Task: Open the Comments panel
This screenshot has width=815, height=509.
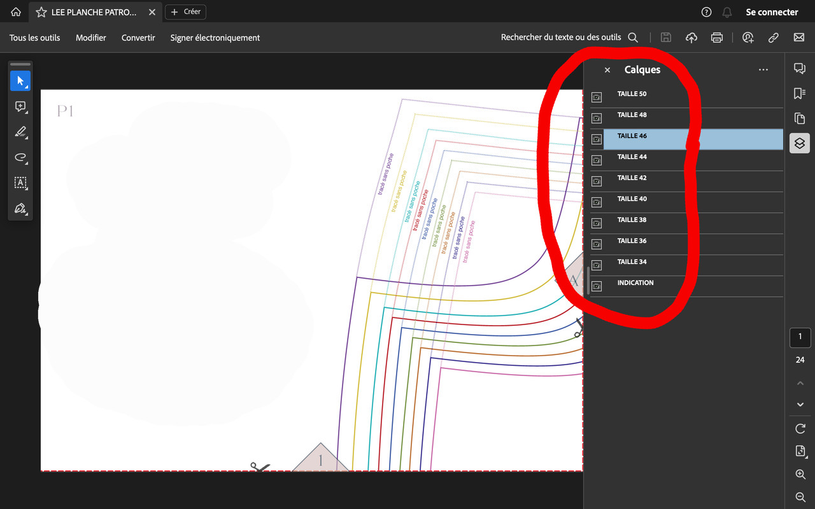Action: pos(800,68)
